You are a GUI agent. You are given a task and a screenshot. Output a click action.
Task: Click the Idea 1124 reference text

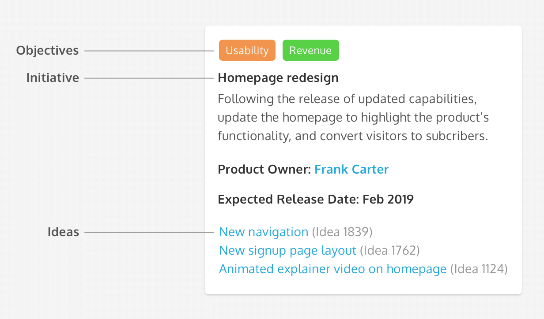pyautogui.click(x=479, y=269)
